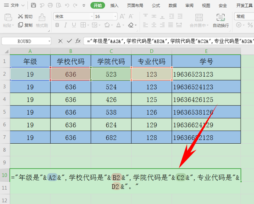Switch to Data (数据) tab

pos(173,6)
